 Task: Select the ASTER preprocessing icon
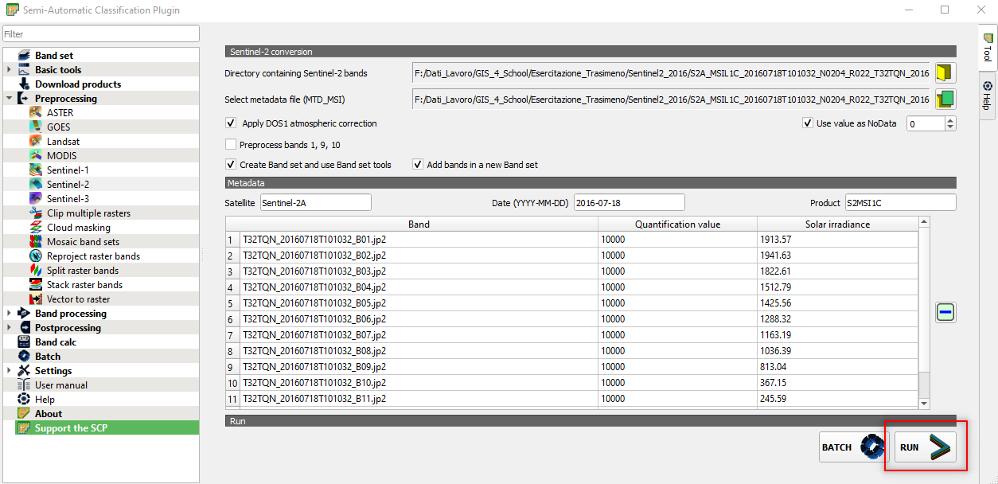(x=35, y=113)
